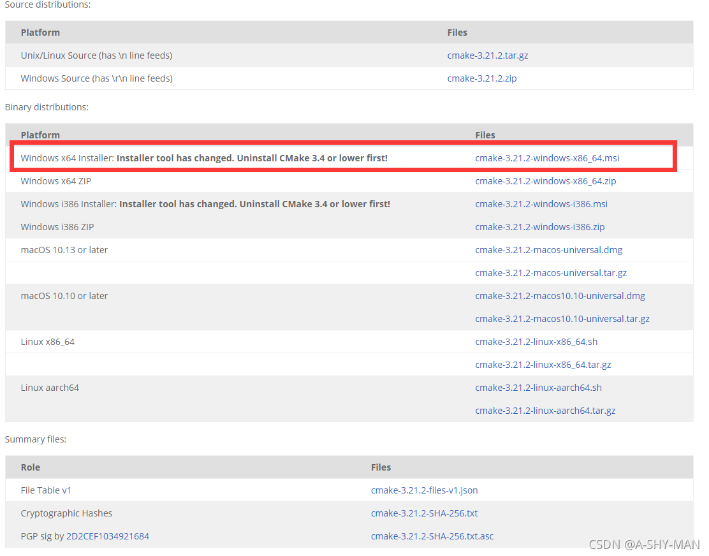Click the 'PGP sig by' text
Image resolution: width=709 pixels, height=556 pixels.
(x=43, y=537)
